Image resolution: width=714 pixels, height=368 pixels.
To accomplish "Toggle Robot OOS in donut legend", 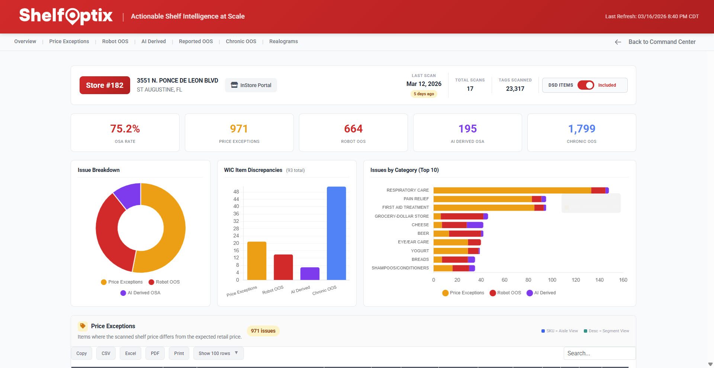I will pyautogui.click(x=164, y=282).
